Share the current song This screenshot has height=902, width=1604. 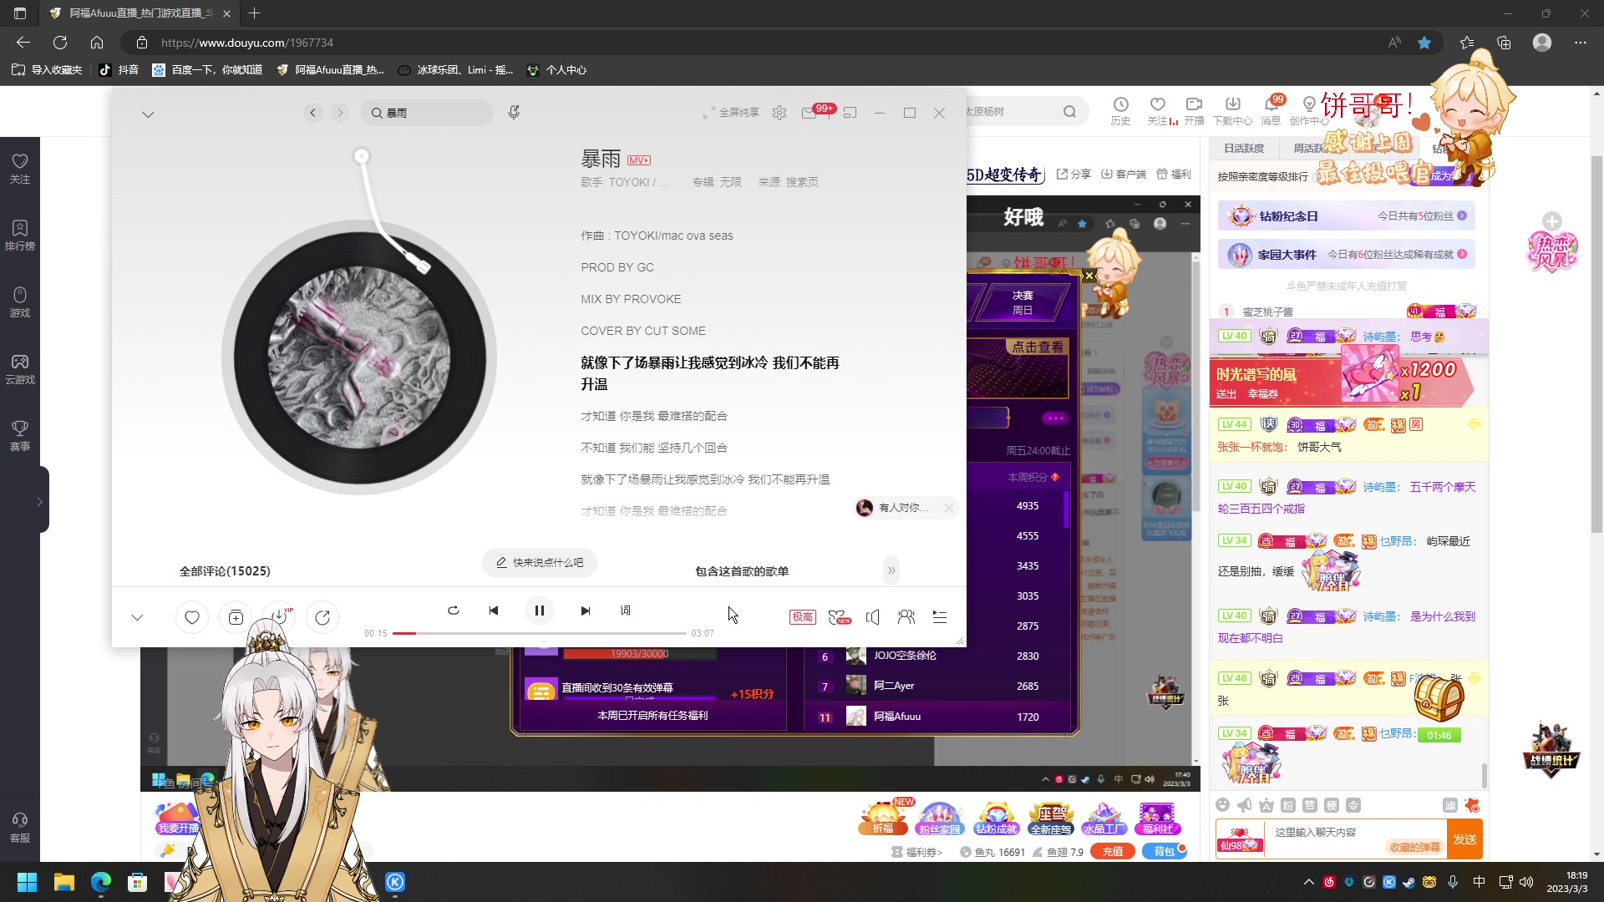click(x=322, y=617)
